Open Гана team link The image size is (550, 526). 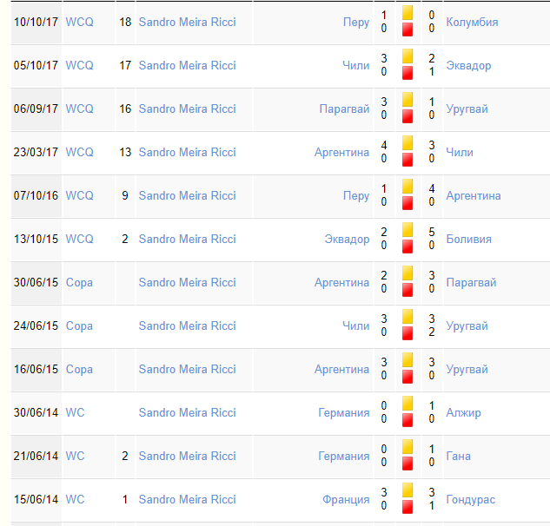pyautogui.click(x=458, y=457)
